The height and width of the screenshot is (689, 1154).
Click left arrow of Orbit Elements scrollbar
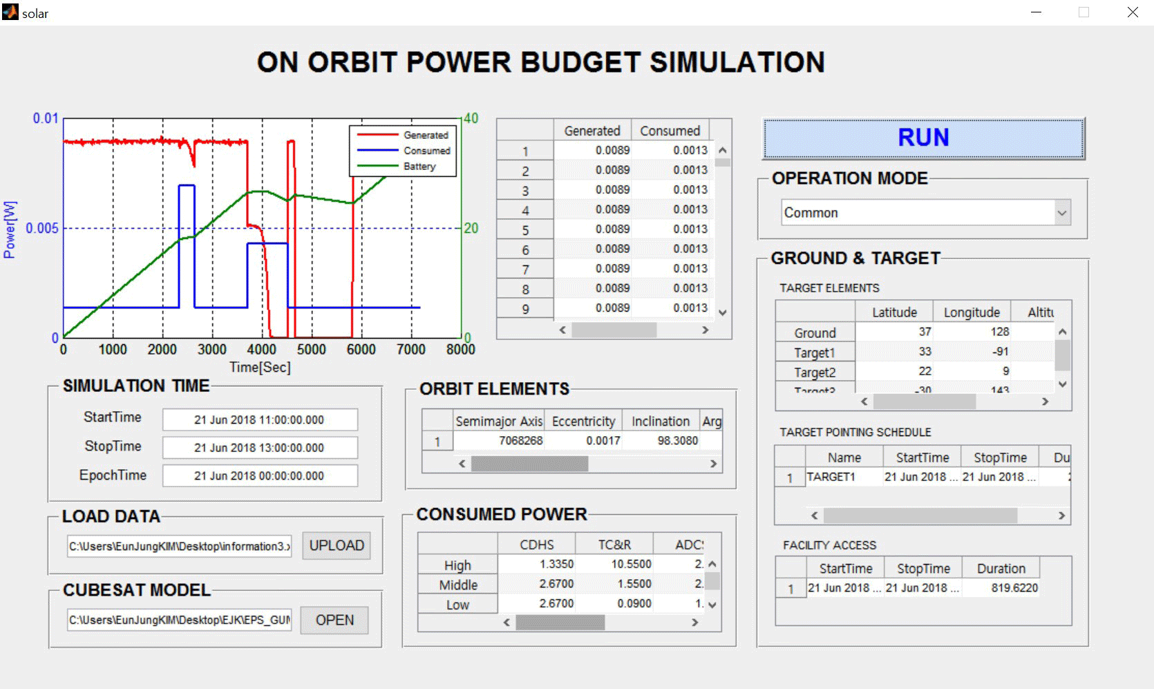pyautogui.click(x=462, y=464)
